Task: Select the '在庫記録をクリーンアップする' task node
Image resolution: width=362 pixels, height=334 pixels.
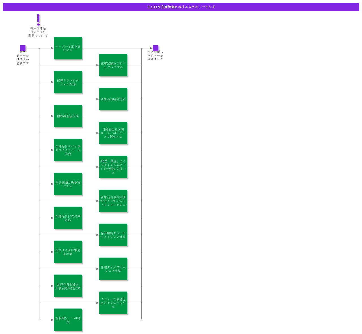Action: [x=113, y=65]
